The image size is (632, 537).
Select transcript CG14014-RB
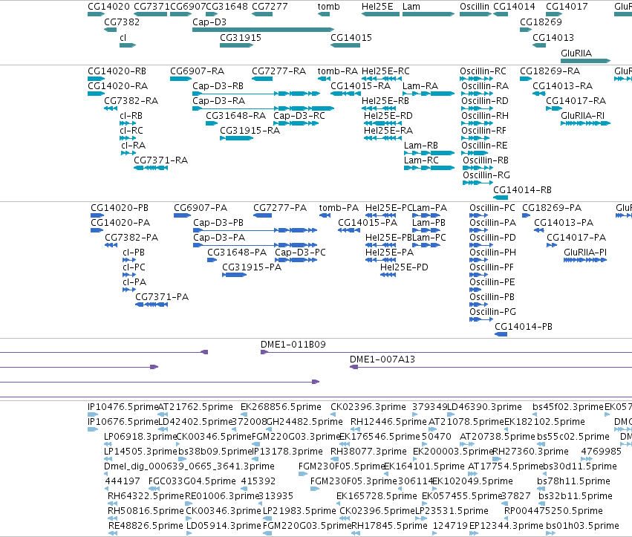(501, 198)
